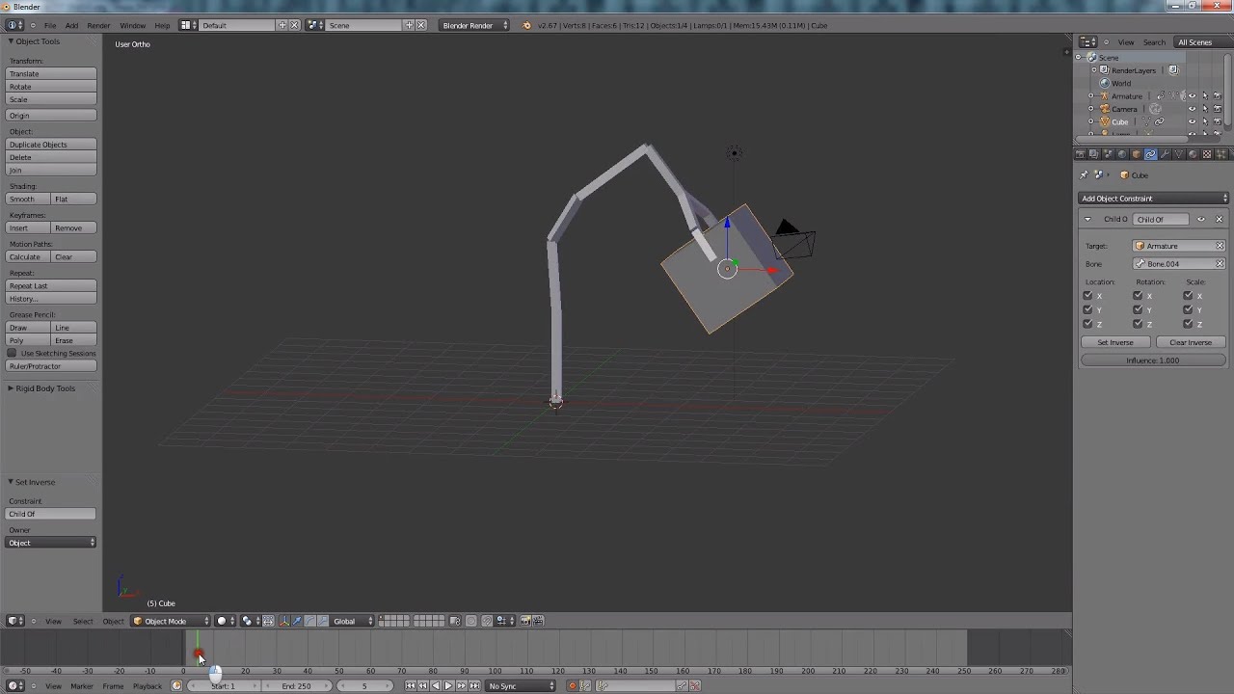The width and height of the screenshot is (1234, 694).
Task: Toggle Cube visibility eye in the Outliner
Action: tap(1193, 120)
